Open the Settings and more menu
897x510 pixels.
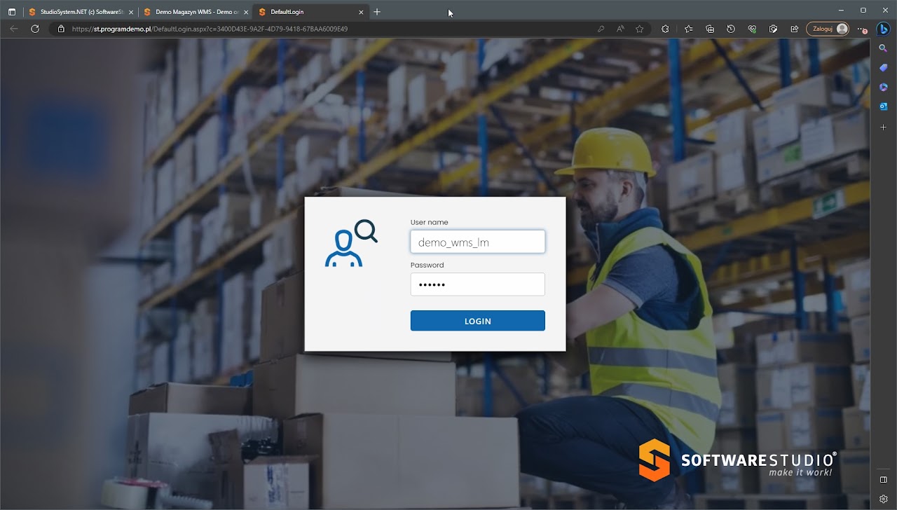(861, 29)
